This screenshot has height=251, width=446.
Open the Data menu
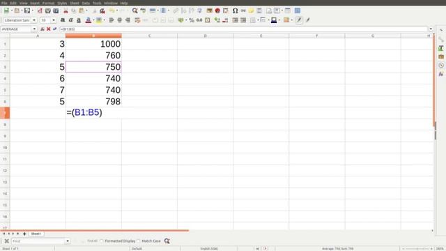click(x=86, y=3)
